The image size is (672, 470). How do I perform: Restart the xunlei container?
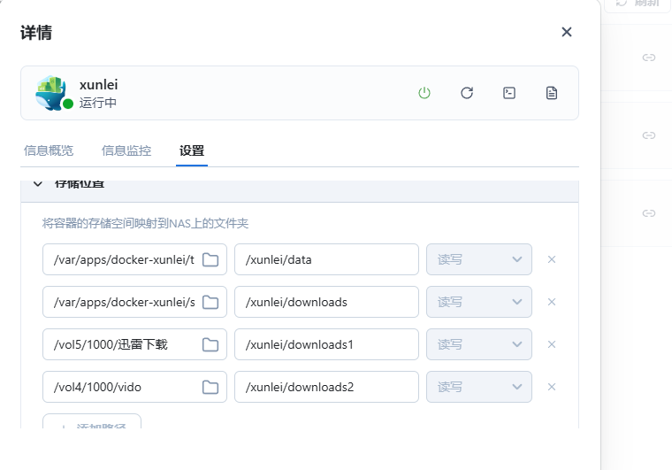(467, 93)
